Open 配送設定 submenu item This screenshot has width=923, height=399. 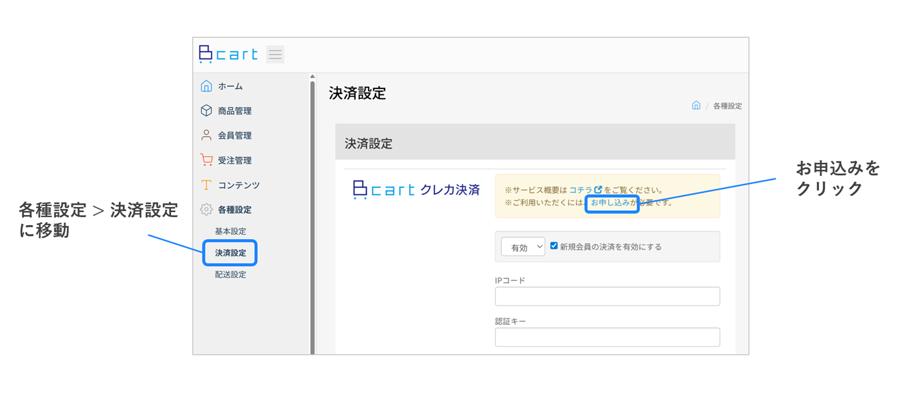(x=230, y=275)
